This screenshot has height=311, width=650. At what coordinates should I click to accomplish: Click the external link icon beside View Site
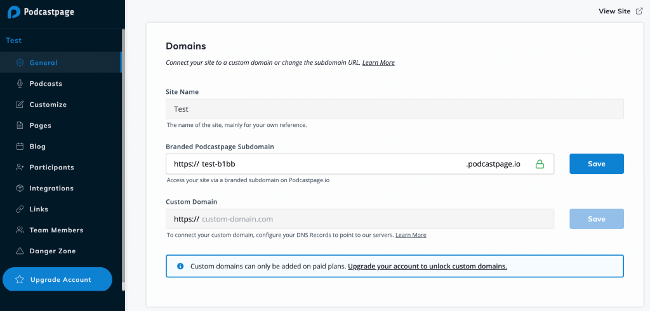click(639, 11)
